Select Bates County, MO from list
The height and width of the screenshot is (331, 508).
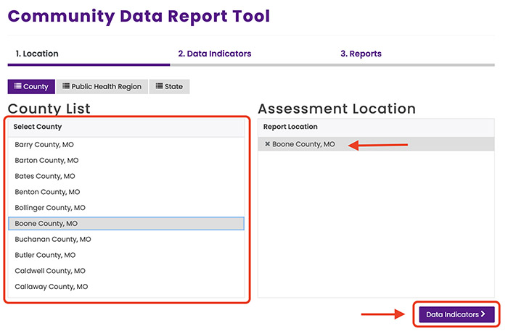coord(126,176)
